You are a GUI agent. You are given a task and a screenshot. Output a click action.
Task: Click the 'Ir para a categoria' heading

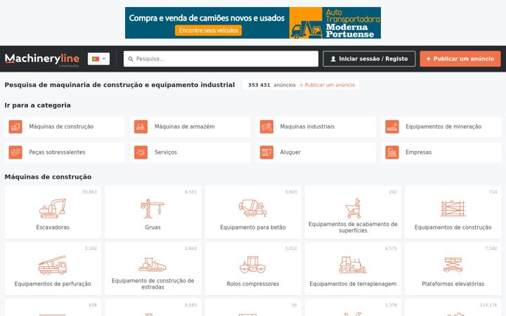click(37, 105)
